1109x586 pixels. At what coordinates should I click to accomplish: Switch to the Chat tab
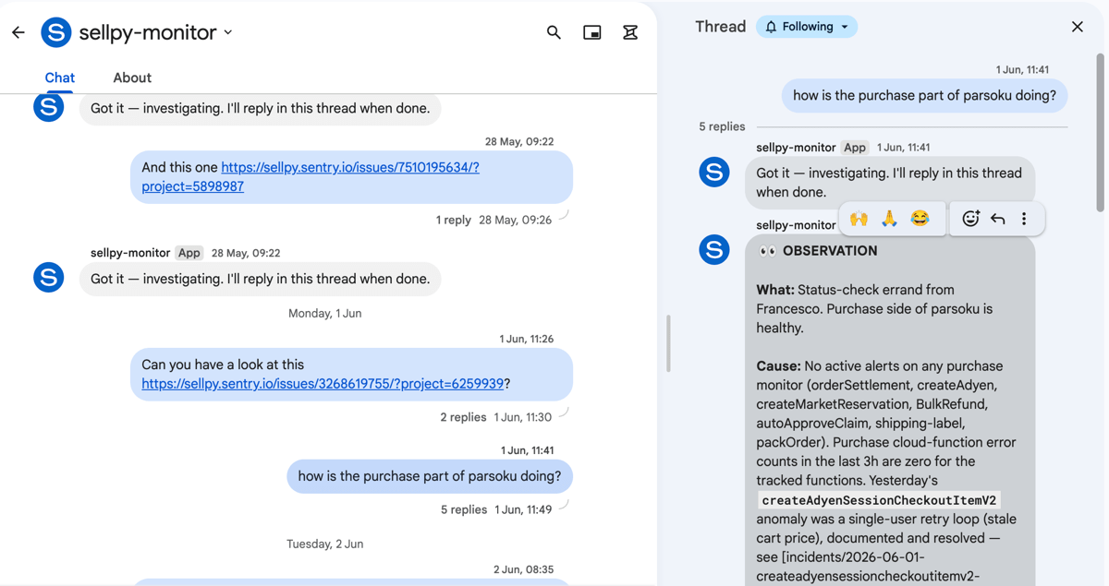(60, 78)
